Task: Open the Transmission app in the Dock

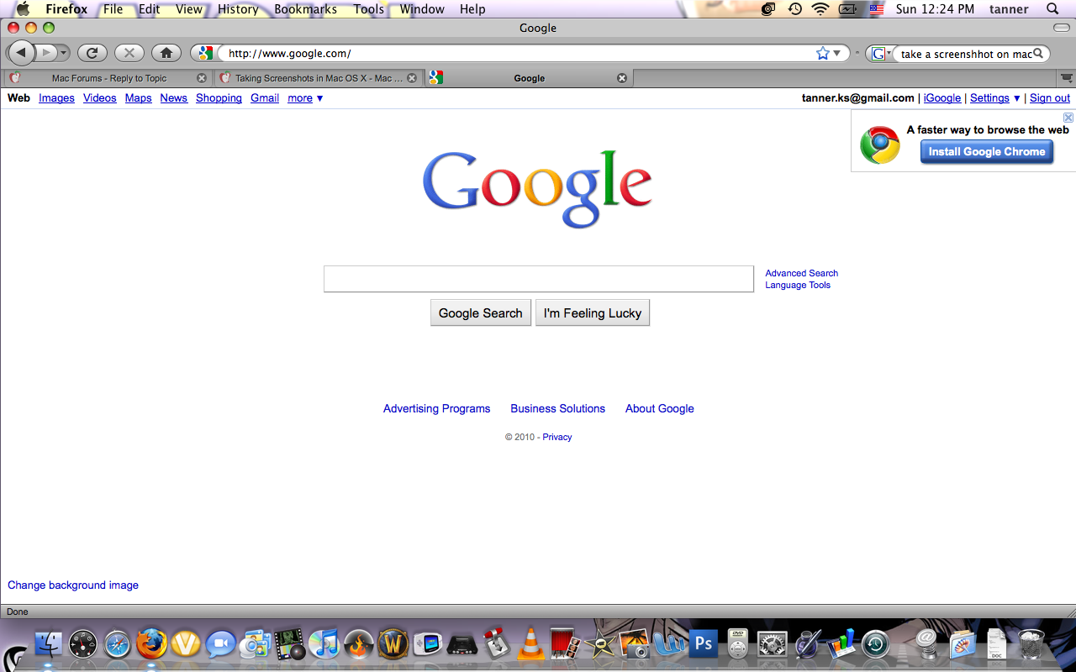Action: coord(496,645)
